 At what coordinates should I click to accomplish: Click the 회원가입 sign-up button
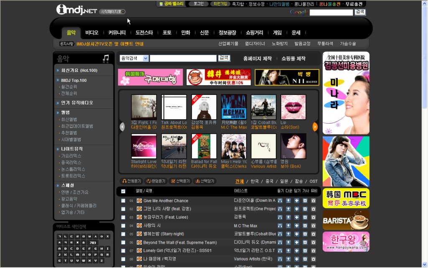[x=220, y=4]
